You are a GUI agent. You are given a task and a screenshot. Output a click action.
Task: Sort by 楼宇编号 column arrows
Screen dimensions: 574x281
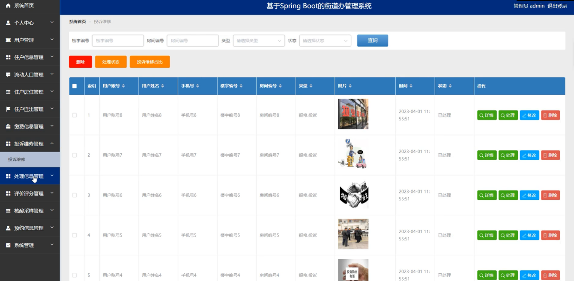(241, 86)
